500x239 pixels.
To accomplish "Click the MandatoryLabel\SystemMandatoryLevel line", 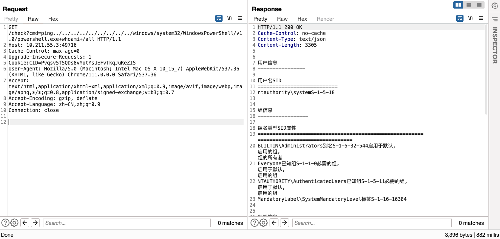I will 332,199.
